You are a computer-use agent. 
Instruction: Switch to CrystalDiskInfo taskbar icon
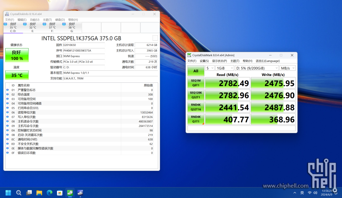pyautogui.click(x=80, y=193)
